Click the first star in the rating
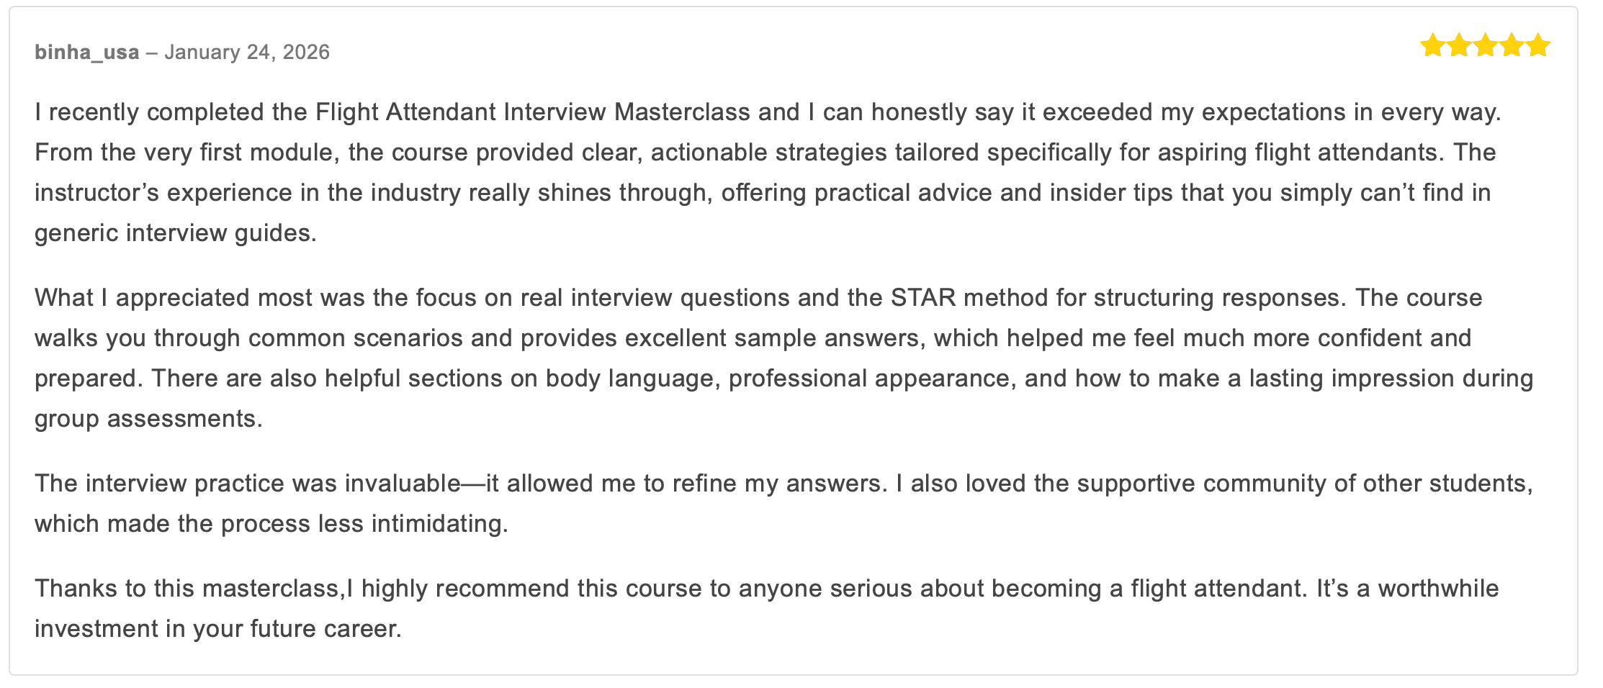The image size is (1603, 688). [1432, 46]
